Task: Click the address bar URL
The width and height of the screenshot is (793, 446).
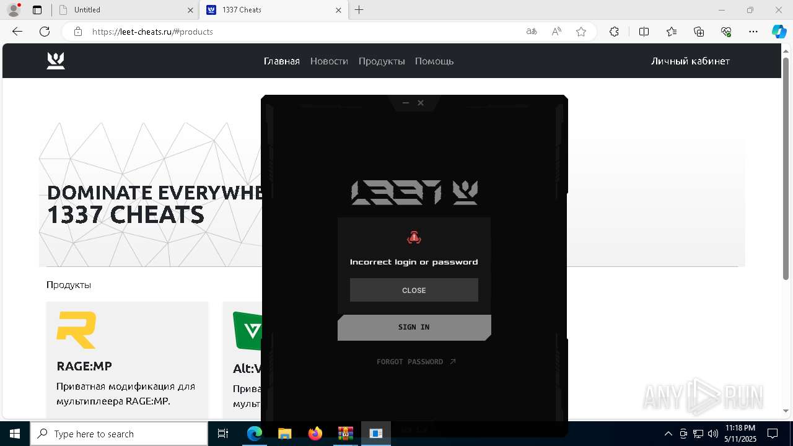Action: 152,32
